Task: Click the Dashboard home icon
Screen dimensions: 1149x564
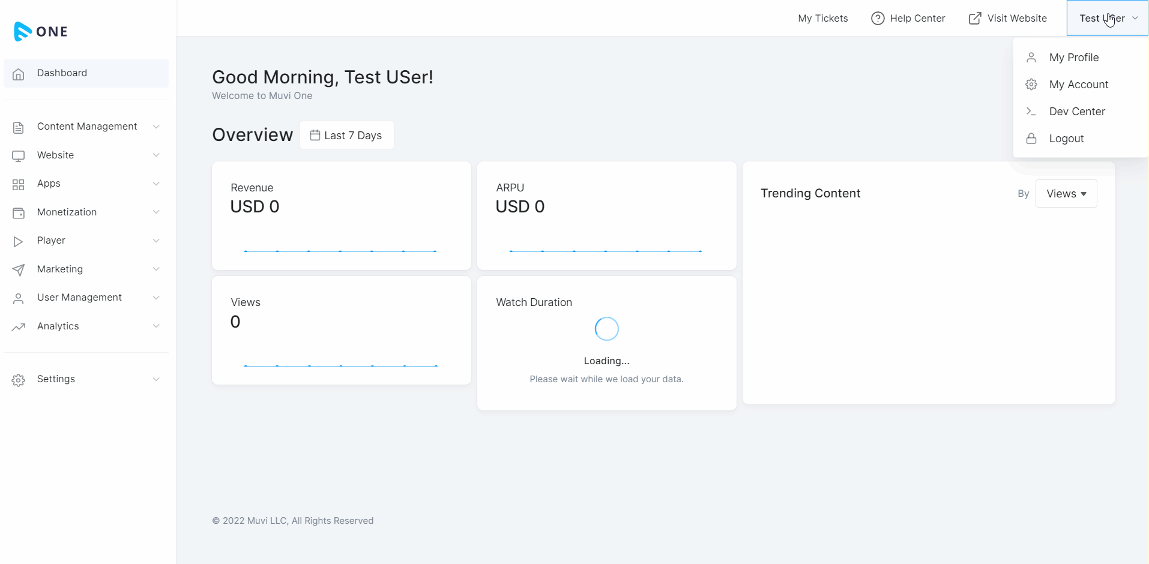Action: click(19, 74)
